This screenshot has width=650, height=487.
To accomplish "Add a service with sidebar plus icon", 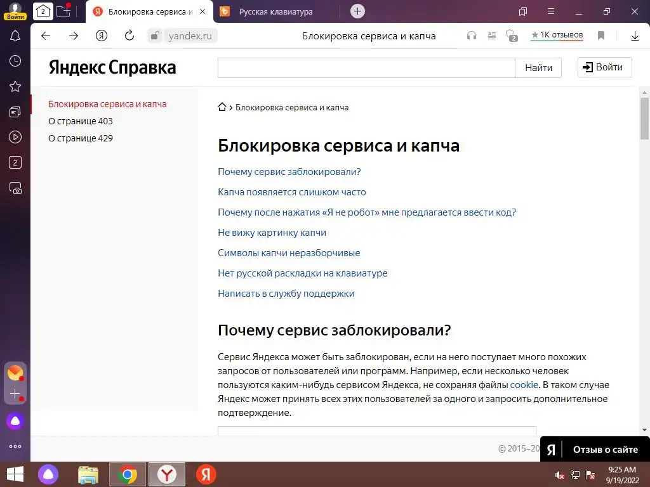I will tap(15, 393).
